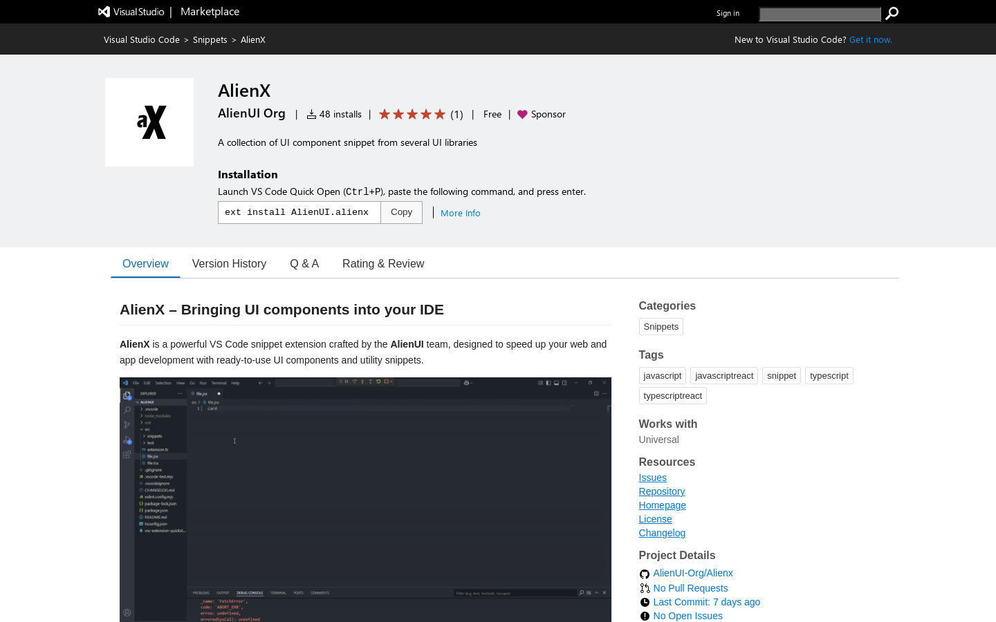Copy the install command

[x=401, y=213]
